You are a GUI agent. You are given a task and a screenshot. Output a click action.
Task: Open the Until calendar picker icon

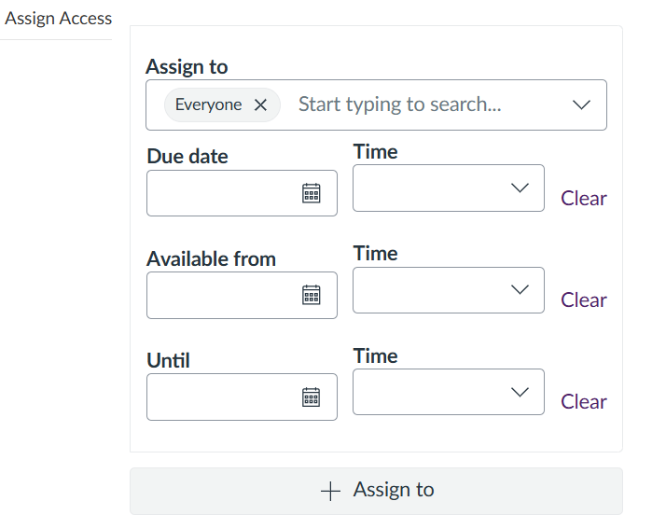click(x=311, y=397)
